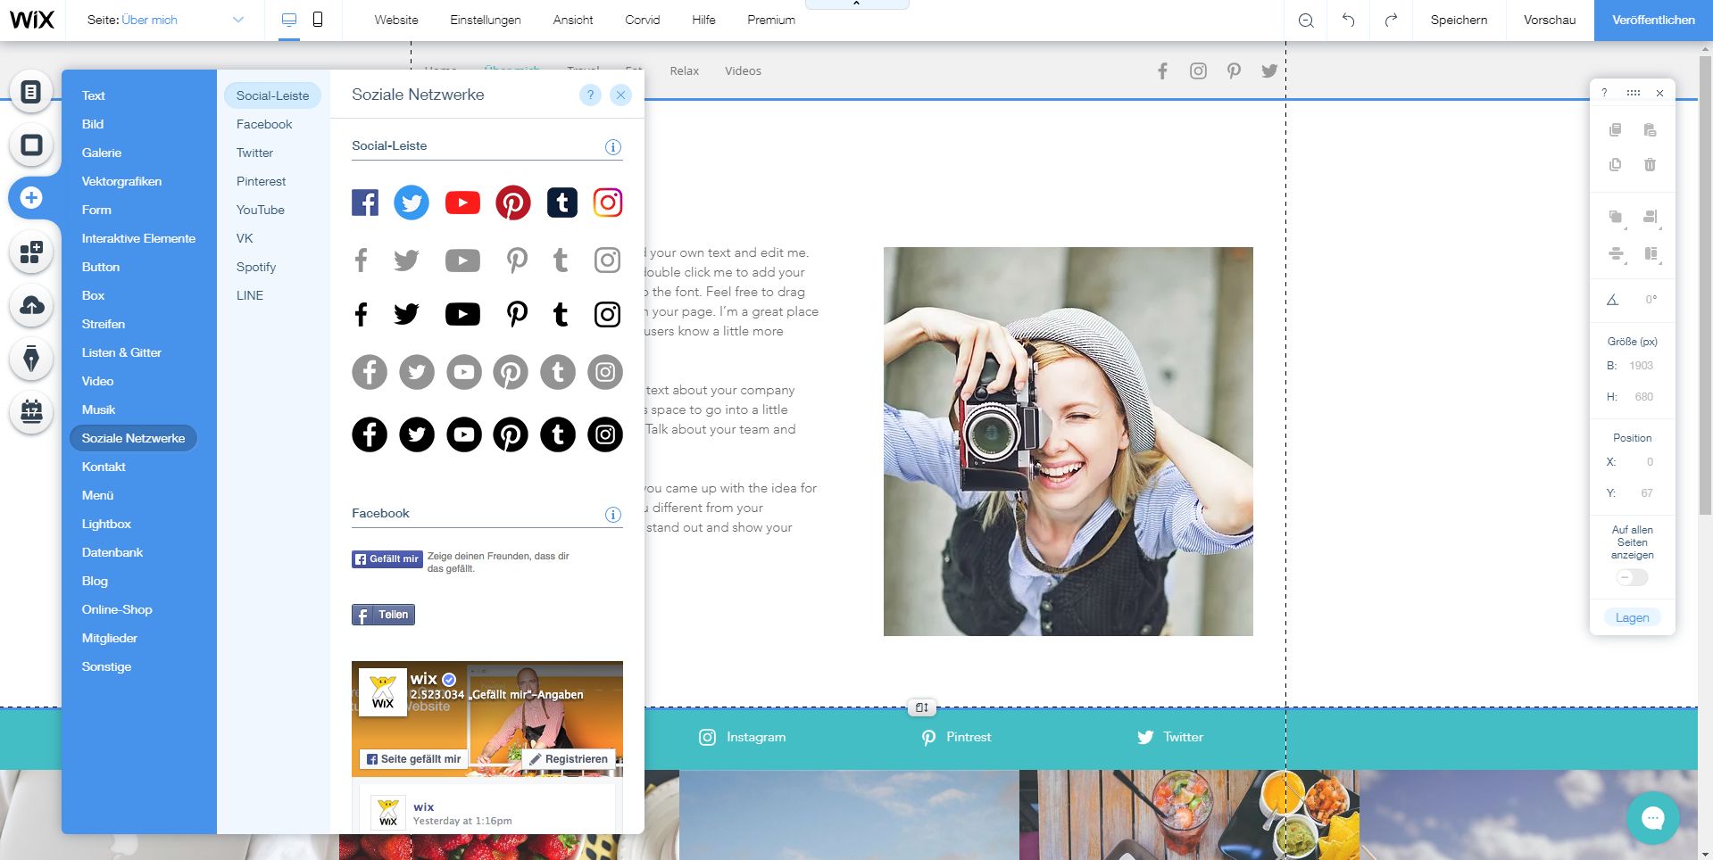
Task: Open the Background sidebar icon
Action: pyautogui.click(x=31, y=145)
